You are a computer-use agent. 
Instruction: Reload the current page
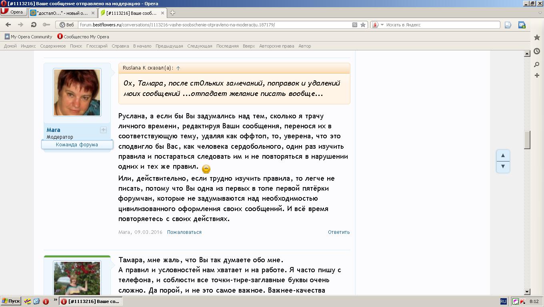pos(34,25)
